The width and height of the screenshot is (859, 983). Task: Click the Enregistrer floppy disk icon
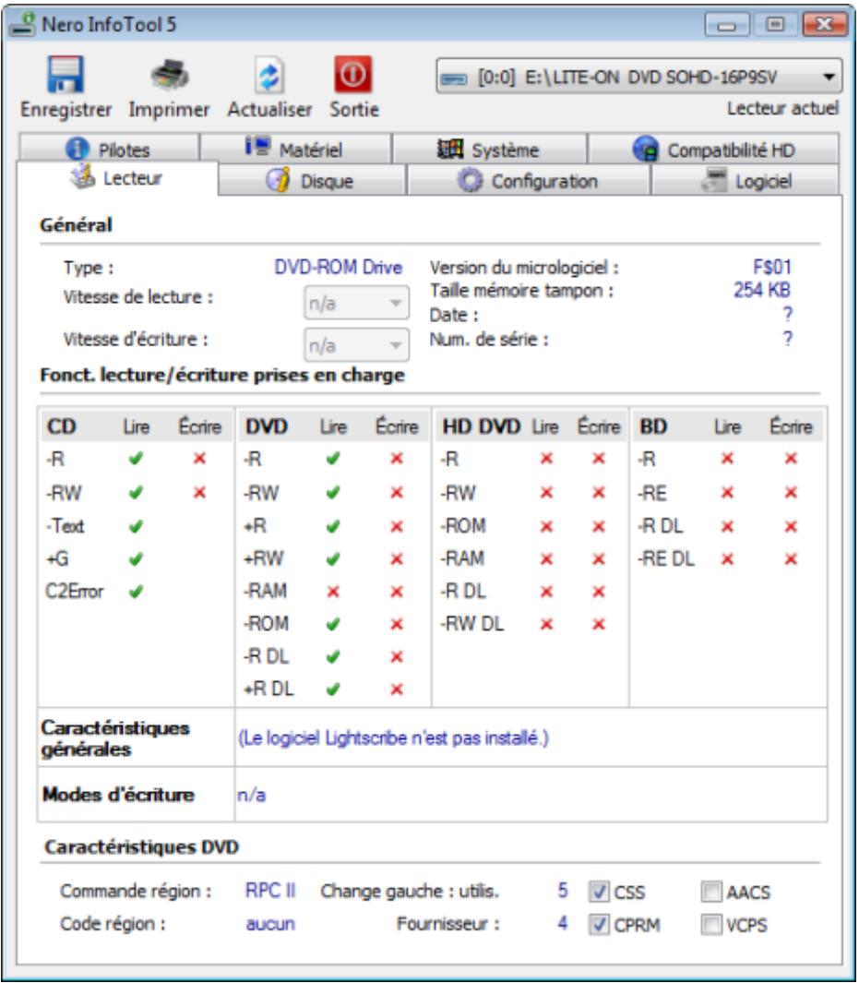[x=66, y=75]
